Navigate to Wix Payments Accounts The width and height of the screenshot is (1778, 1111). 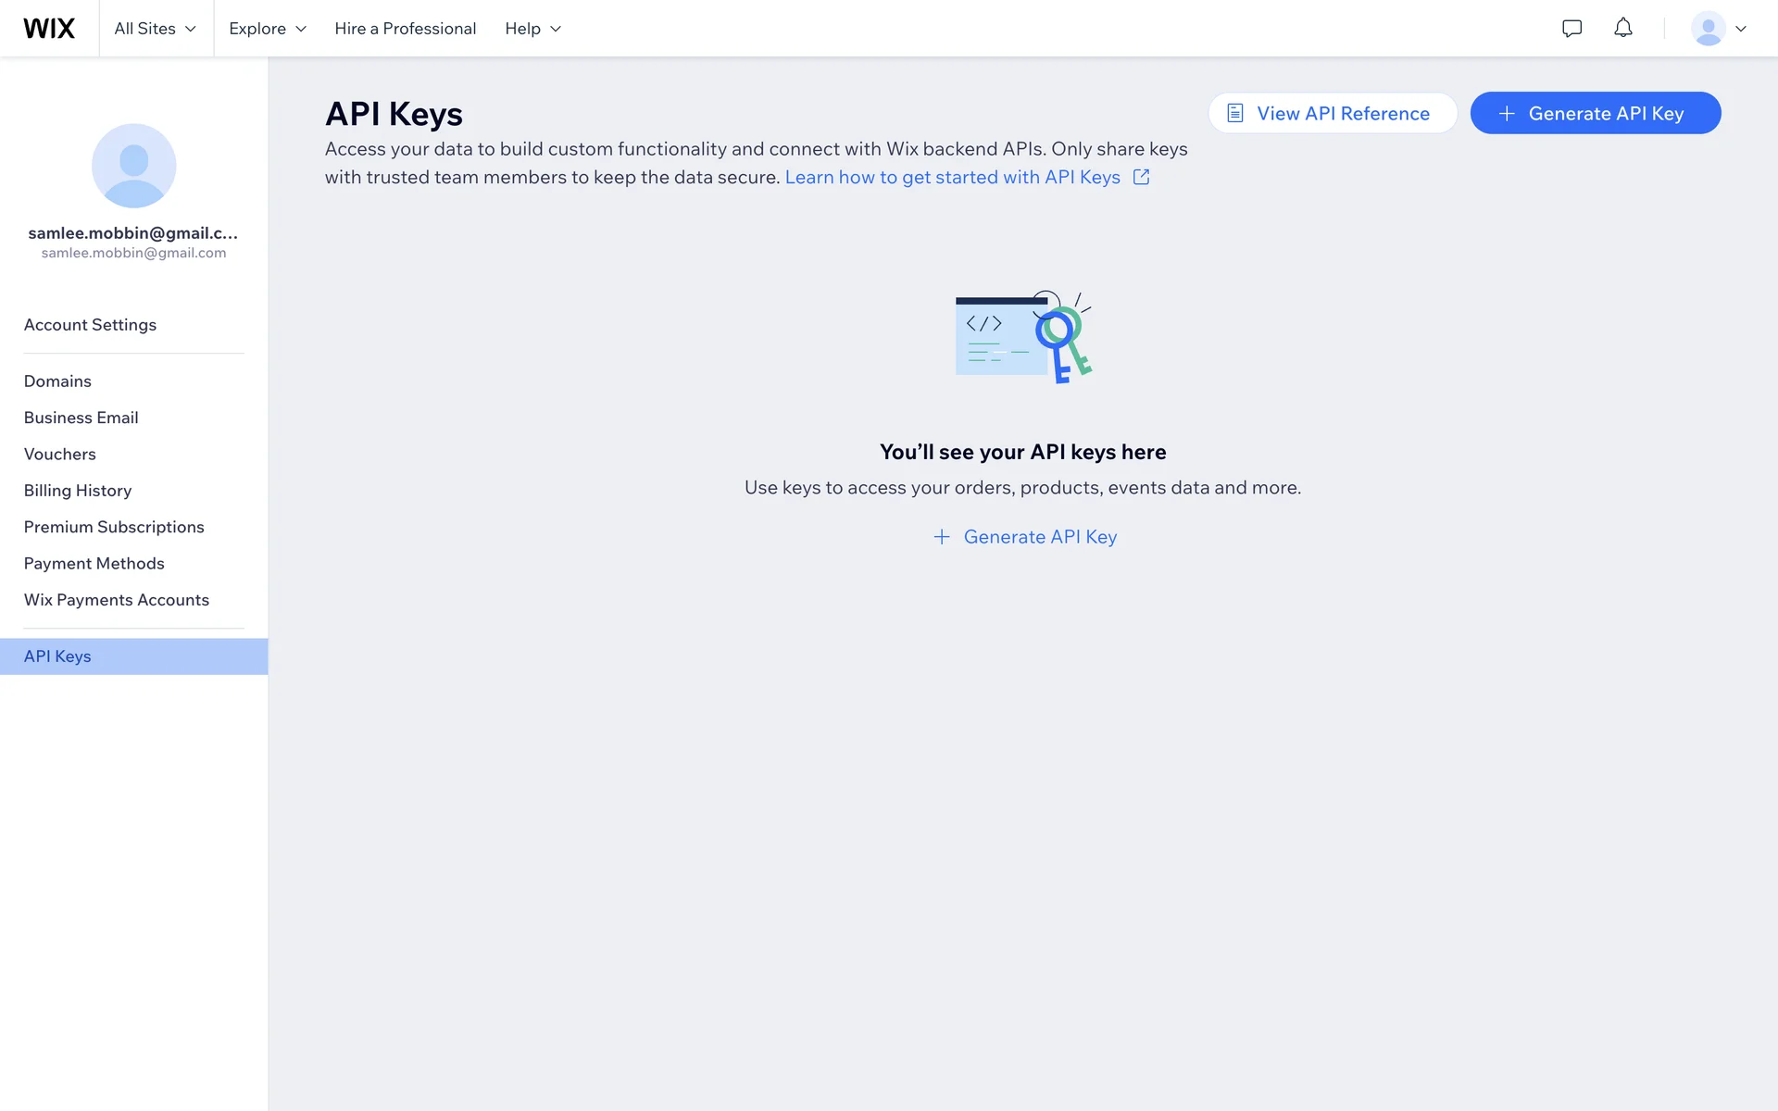(x=117, y=600)
